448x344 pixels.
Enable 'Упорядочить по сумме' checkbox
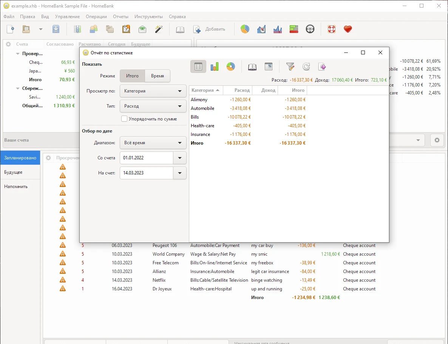point(124,119)
